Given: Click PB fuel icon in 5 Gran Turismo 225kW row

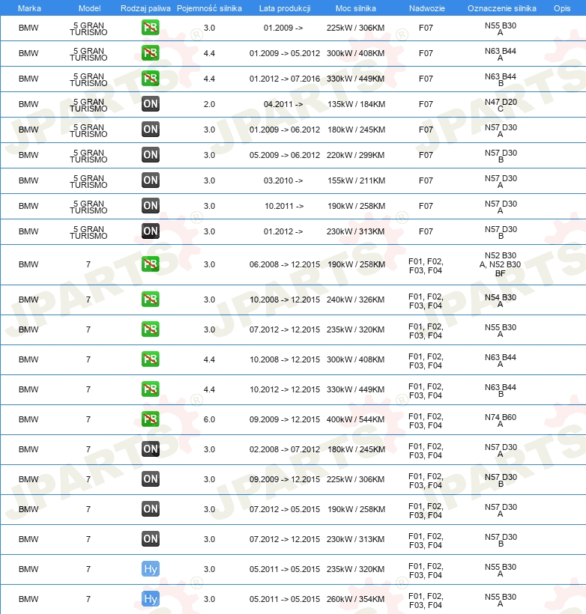Looking at the screenshot, I should point(151,28).
